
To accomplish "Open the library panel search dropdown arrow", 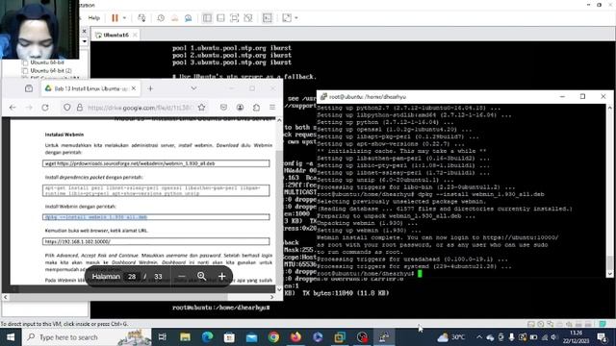I will (85, 41).
